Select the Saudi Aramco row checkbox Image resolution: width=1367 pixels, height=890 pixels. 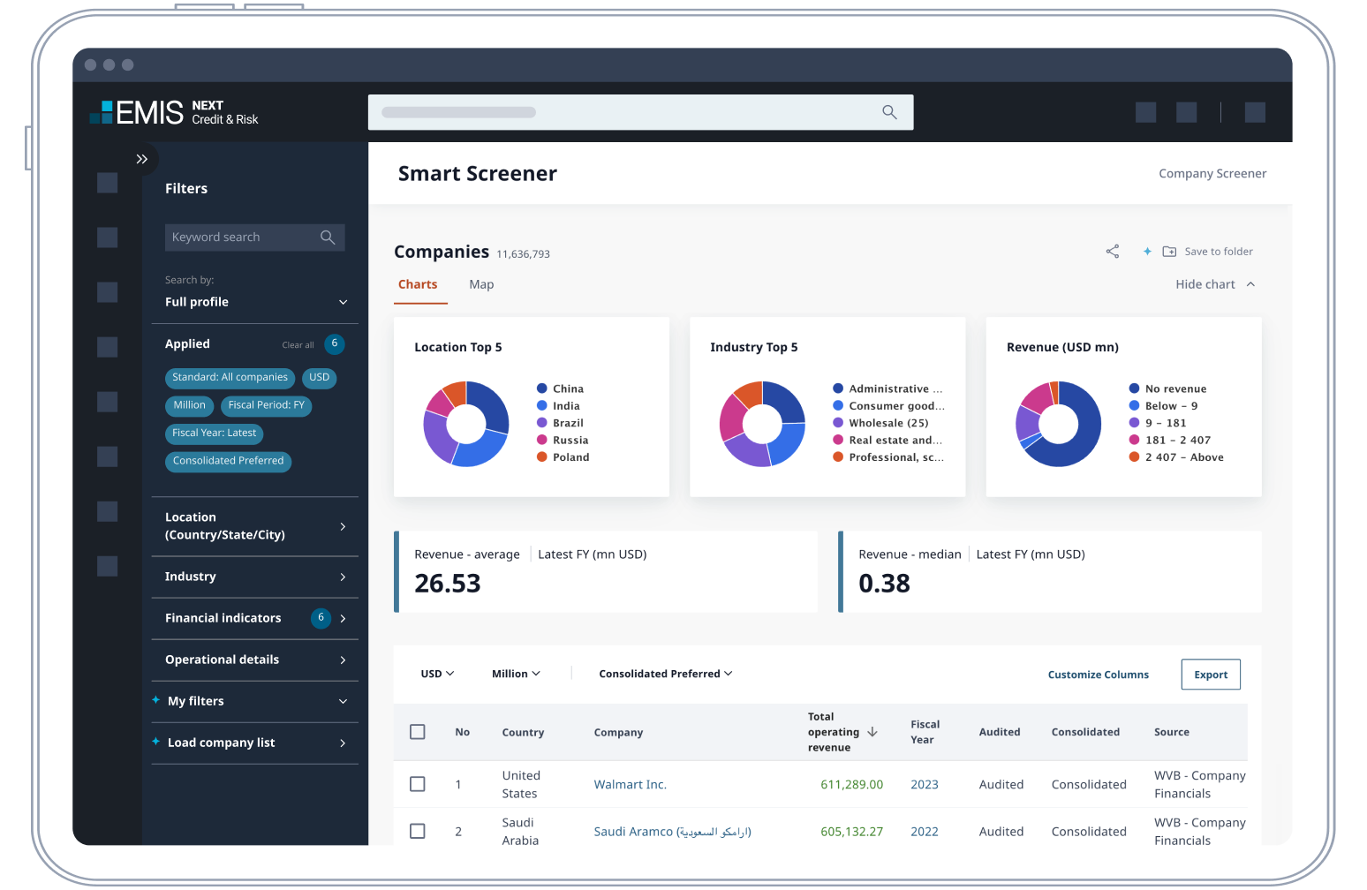point(418,831)
